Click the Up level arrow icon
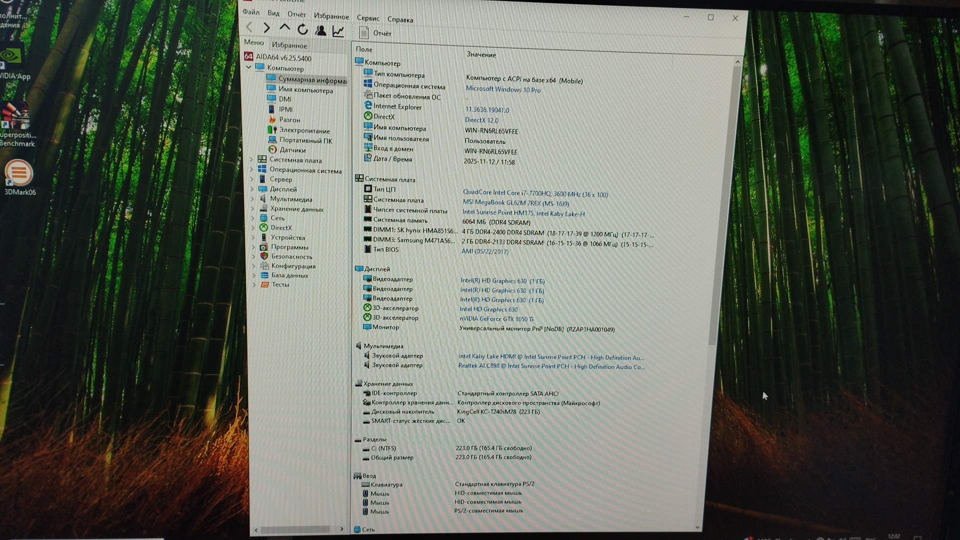Viewport: 960px width, 540px height. [284, 28]
